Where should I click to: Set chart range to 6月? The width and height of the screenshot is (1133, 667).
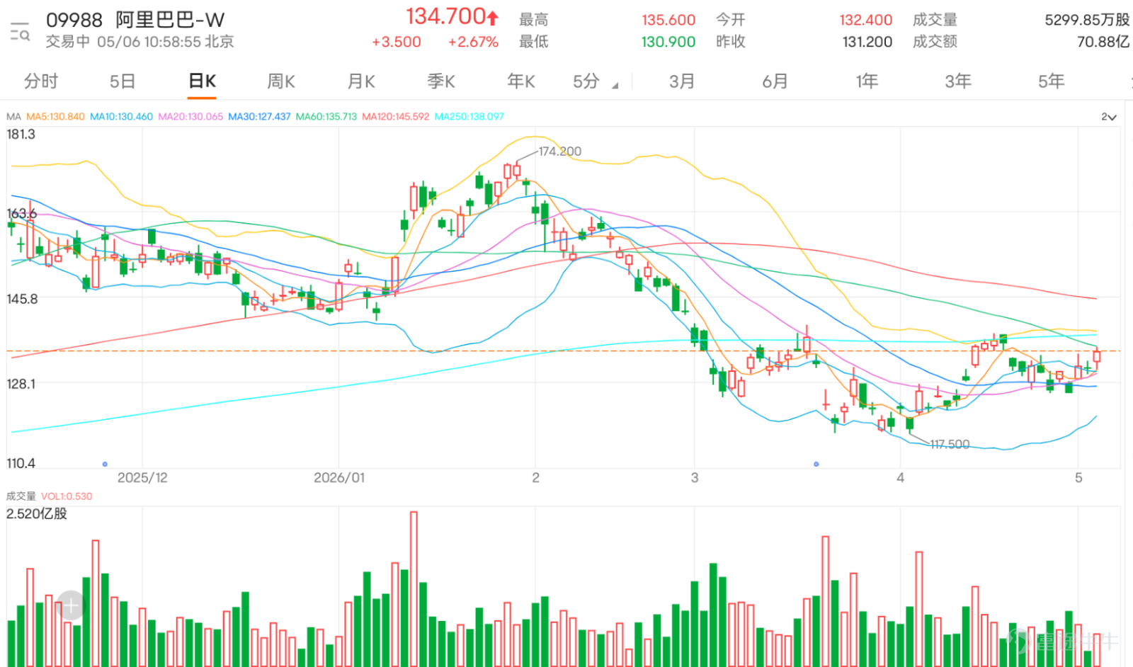(x=775, y=81)
